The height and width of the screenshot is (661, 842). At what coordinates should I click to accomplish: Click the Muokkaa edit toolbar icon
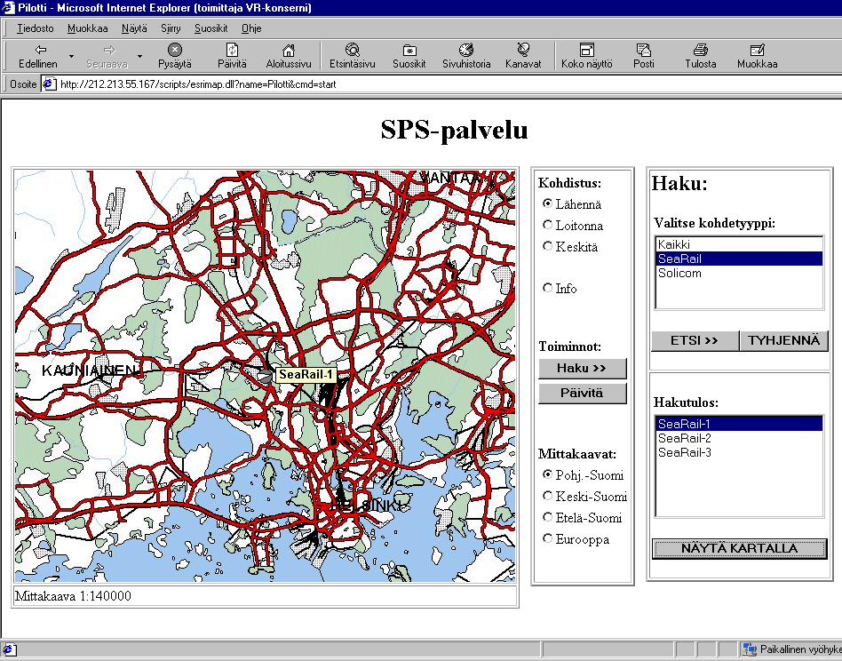pos(757,50)
